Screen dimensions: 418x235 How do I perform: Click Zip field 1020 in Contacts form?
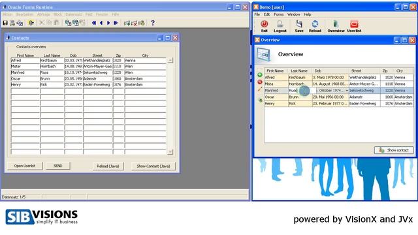118,61
